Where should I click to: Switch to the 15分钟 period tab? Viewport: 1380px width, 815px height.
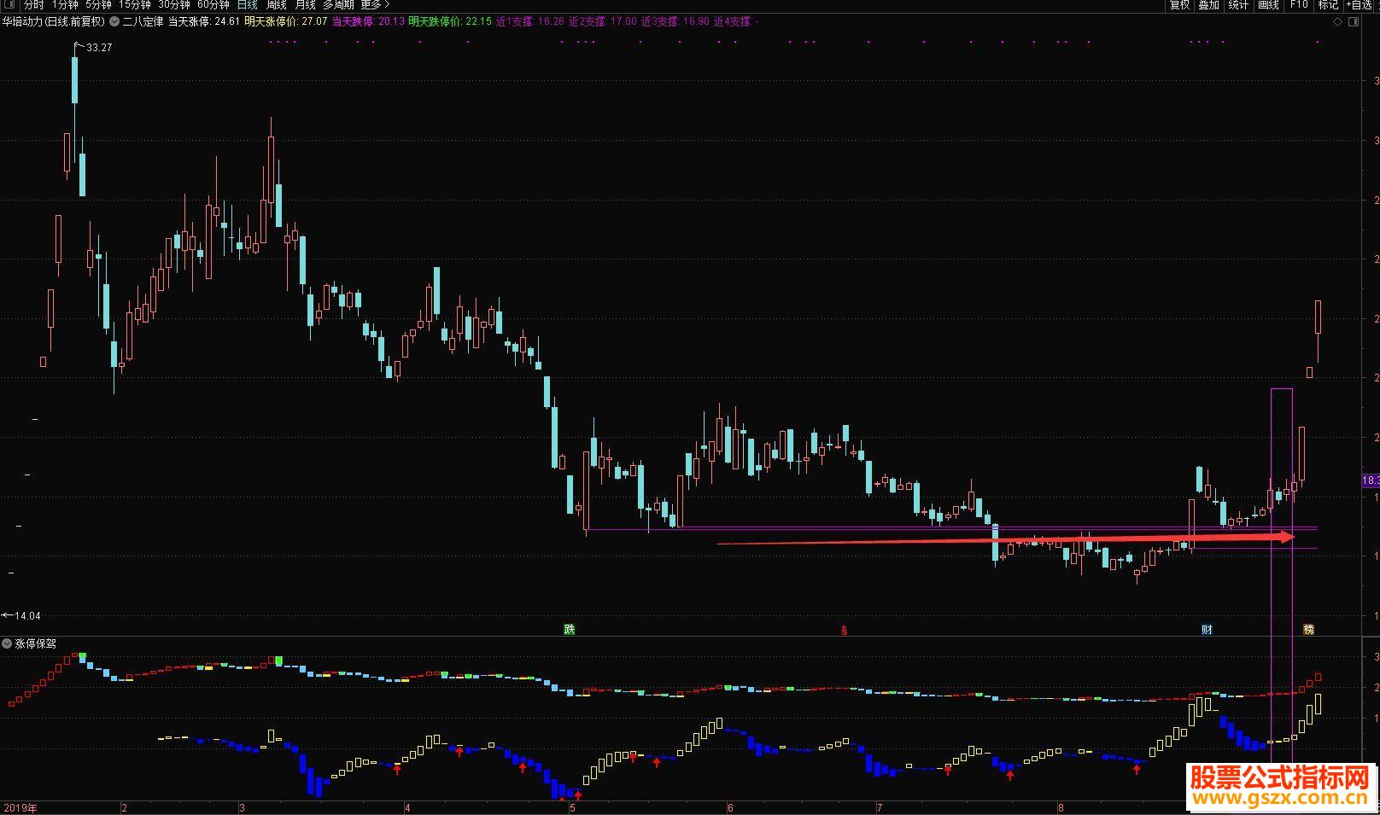[x=135, y=5]
